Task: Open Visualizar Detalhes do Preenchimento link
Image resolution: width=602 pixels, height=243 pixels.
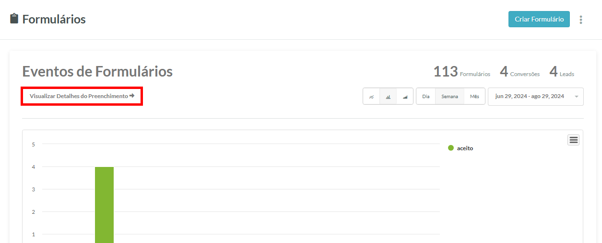Action: pos(82,96)
